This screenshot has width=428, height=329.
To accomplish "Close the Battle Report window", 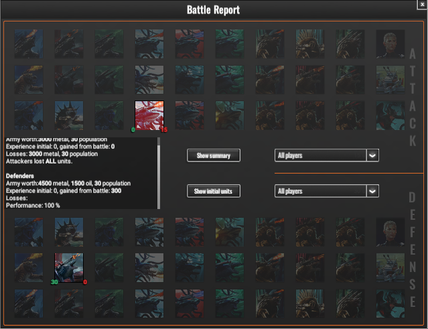I will (422, 5).
